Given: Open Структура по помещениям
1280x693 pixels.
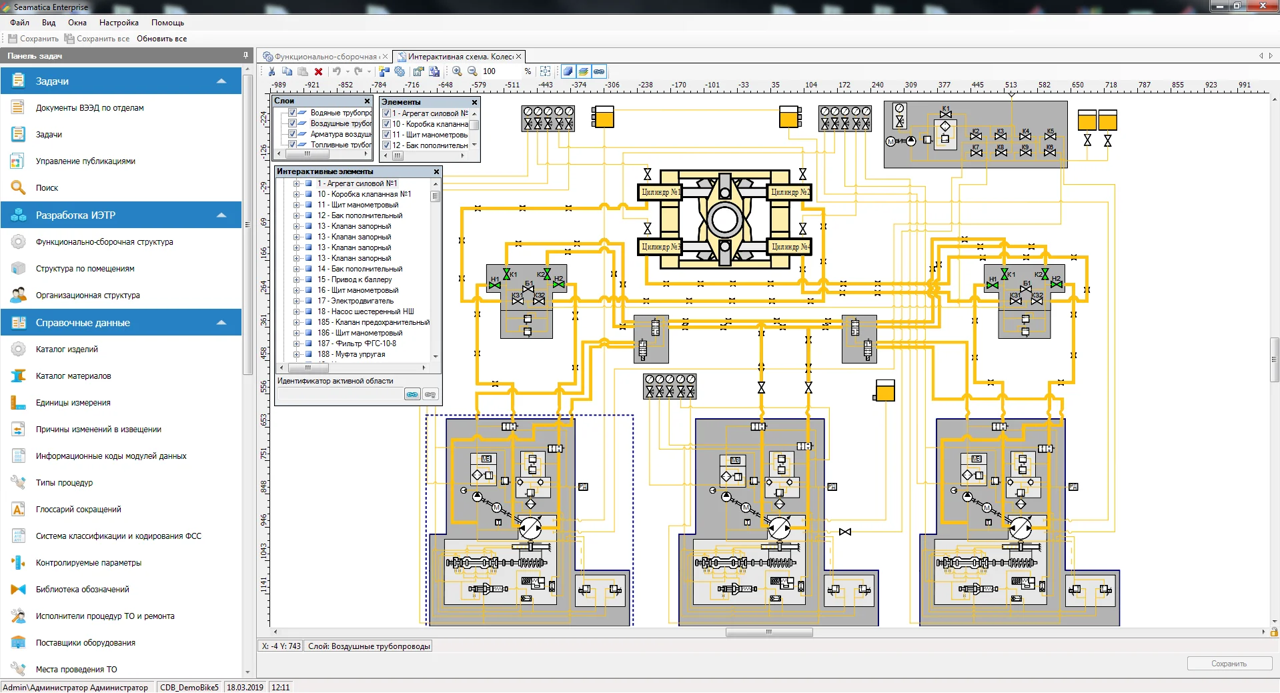Looking at the screenshot, I should click(x=85, y=268).
